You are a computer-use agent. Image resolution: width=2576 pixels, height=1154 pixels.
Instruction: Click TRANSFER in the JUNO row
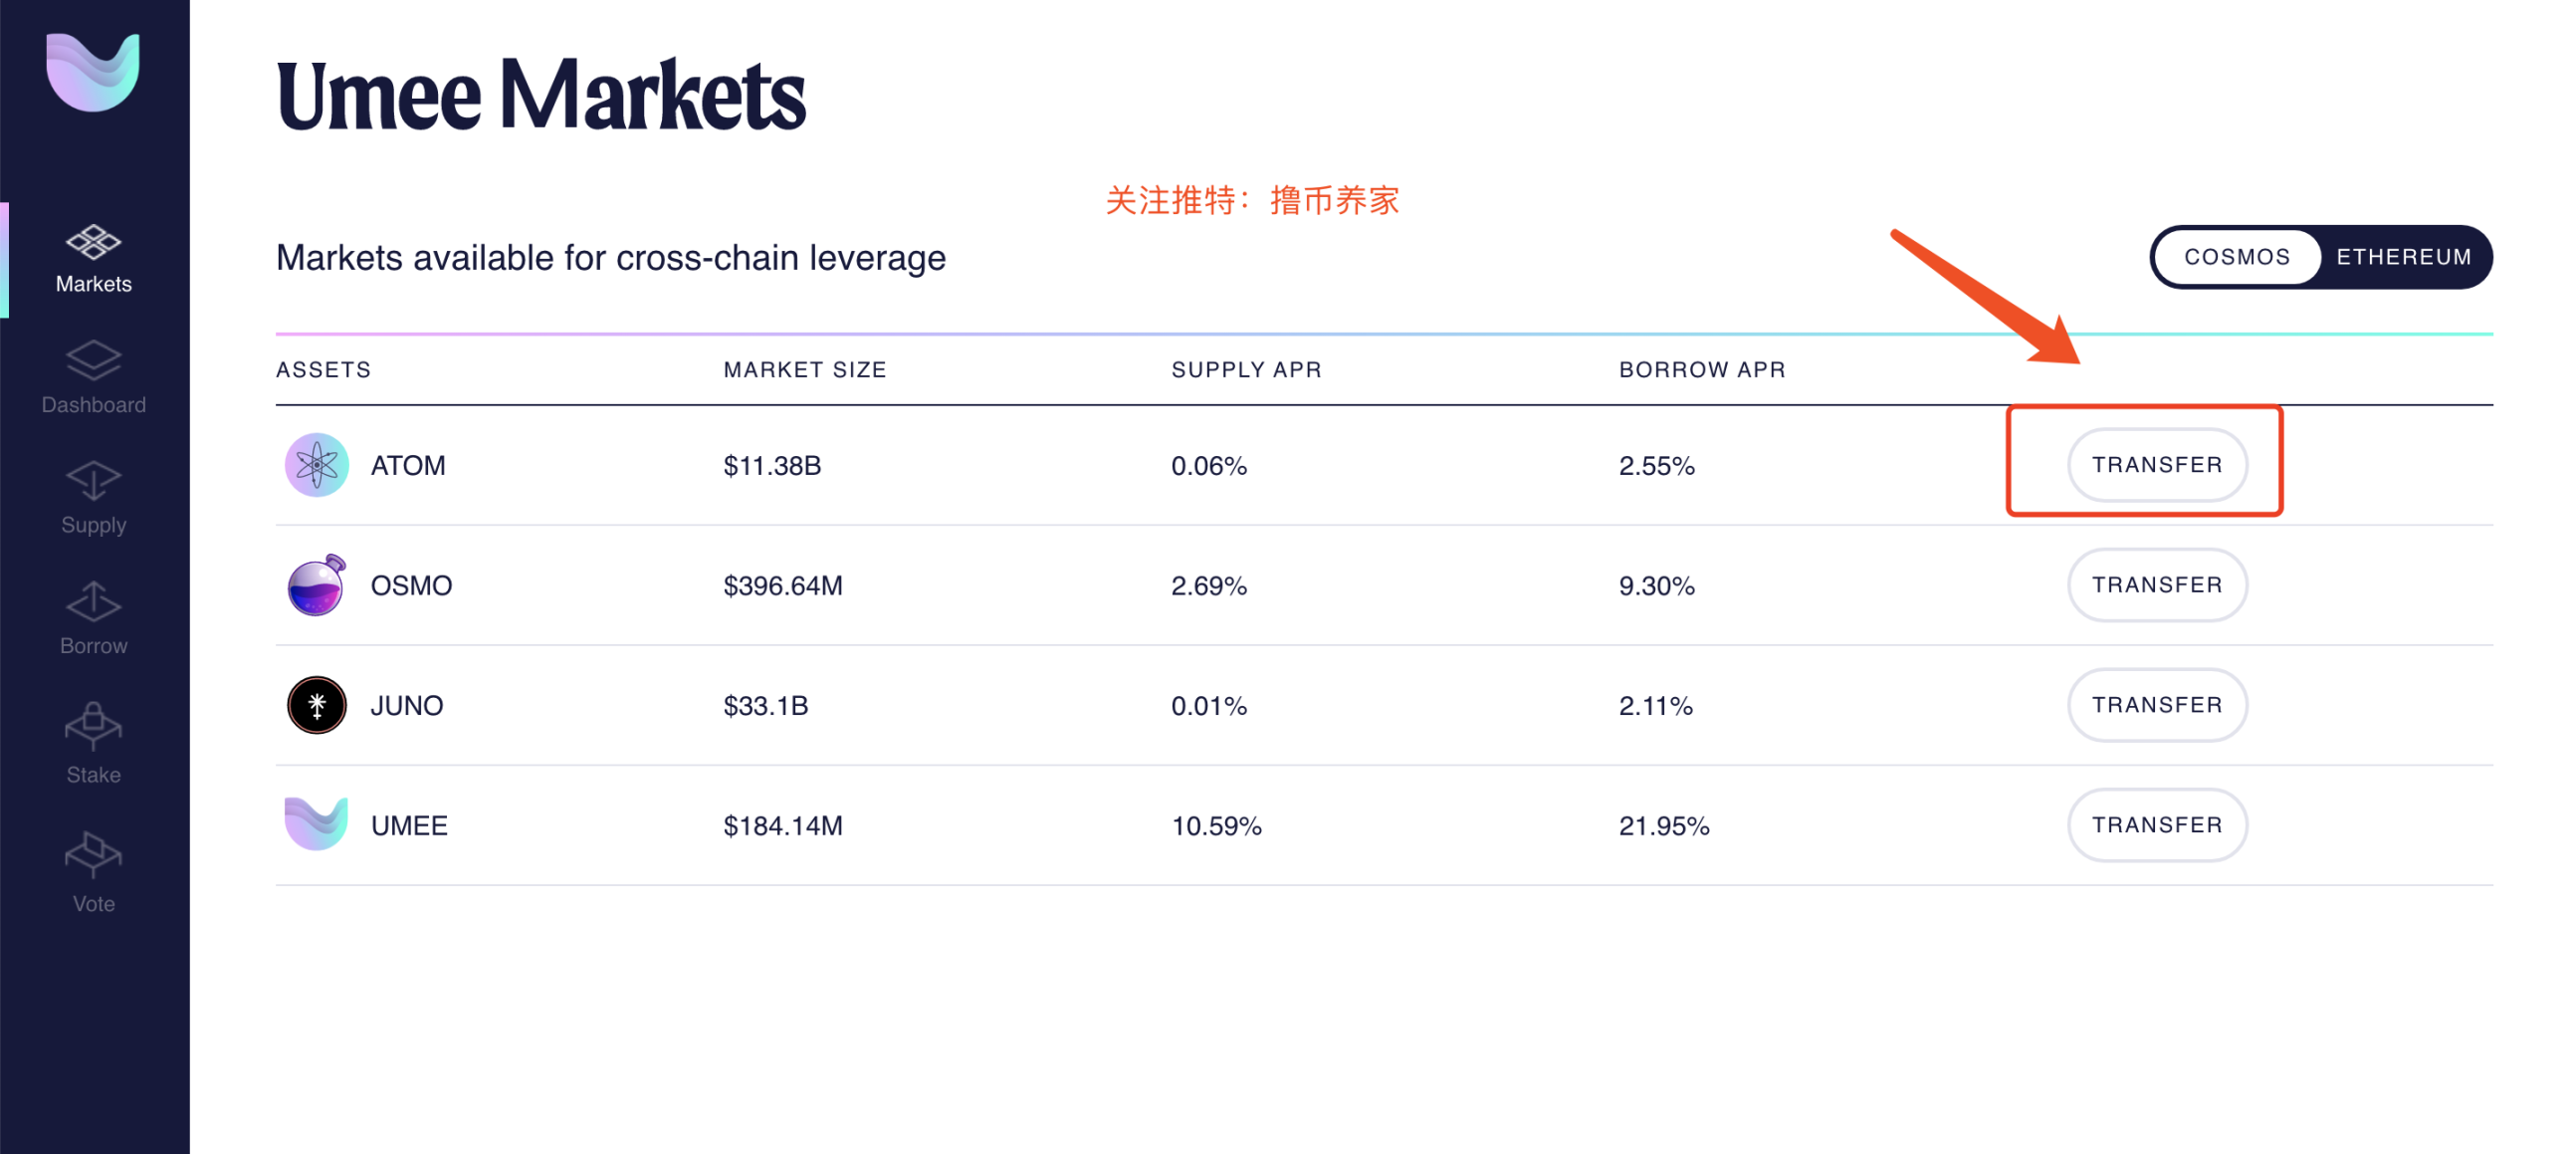point(2157,705)
